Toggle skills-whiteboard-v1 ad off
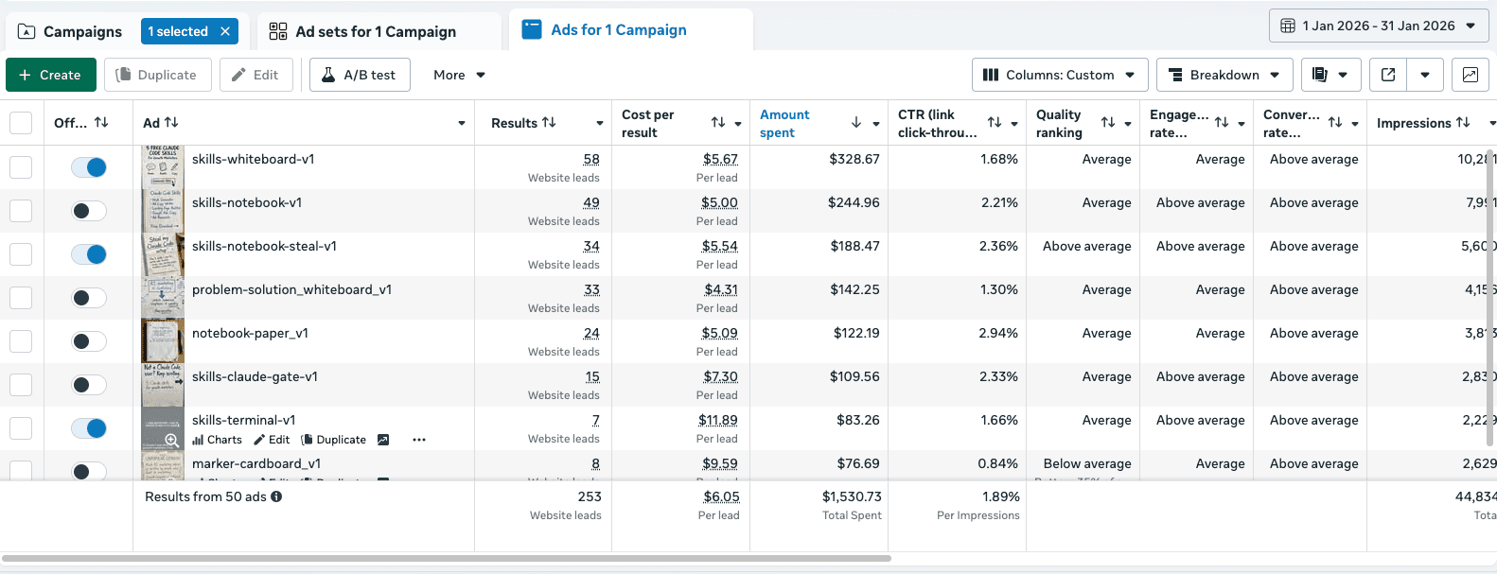 (89, 167)
